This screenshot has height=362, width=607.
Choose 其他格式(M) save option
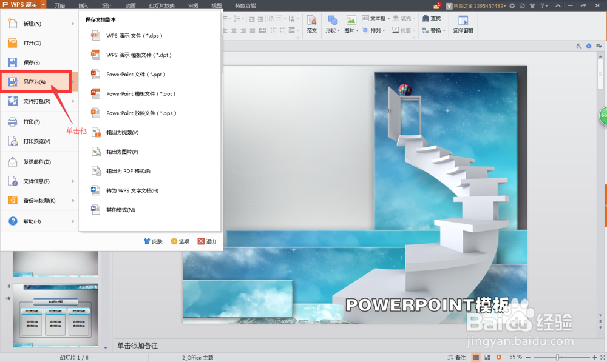pyautogui.click(x=149, y=210)
